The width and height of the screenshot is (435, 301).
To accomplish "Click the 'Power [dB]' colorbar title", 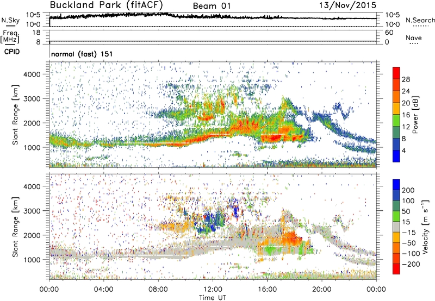I will click(415, 115).
